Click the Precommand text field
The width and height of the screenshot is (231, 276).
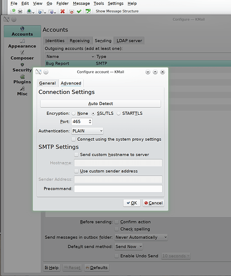(x=119, y=189)
